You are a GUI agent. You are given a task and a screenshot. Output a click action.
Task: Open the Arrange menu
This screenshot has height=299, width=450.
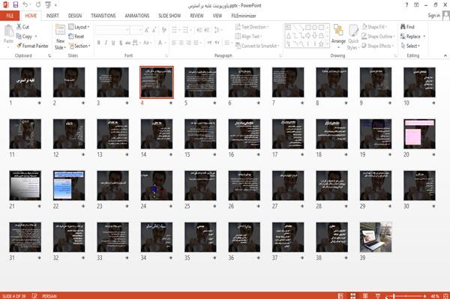click(x=338, y=37)
